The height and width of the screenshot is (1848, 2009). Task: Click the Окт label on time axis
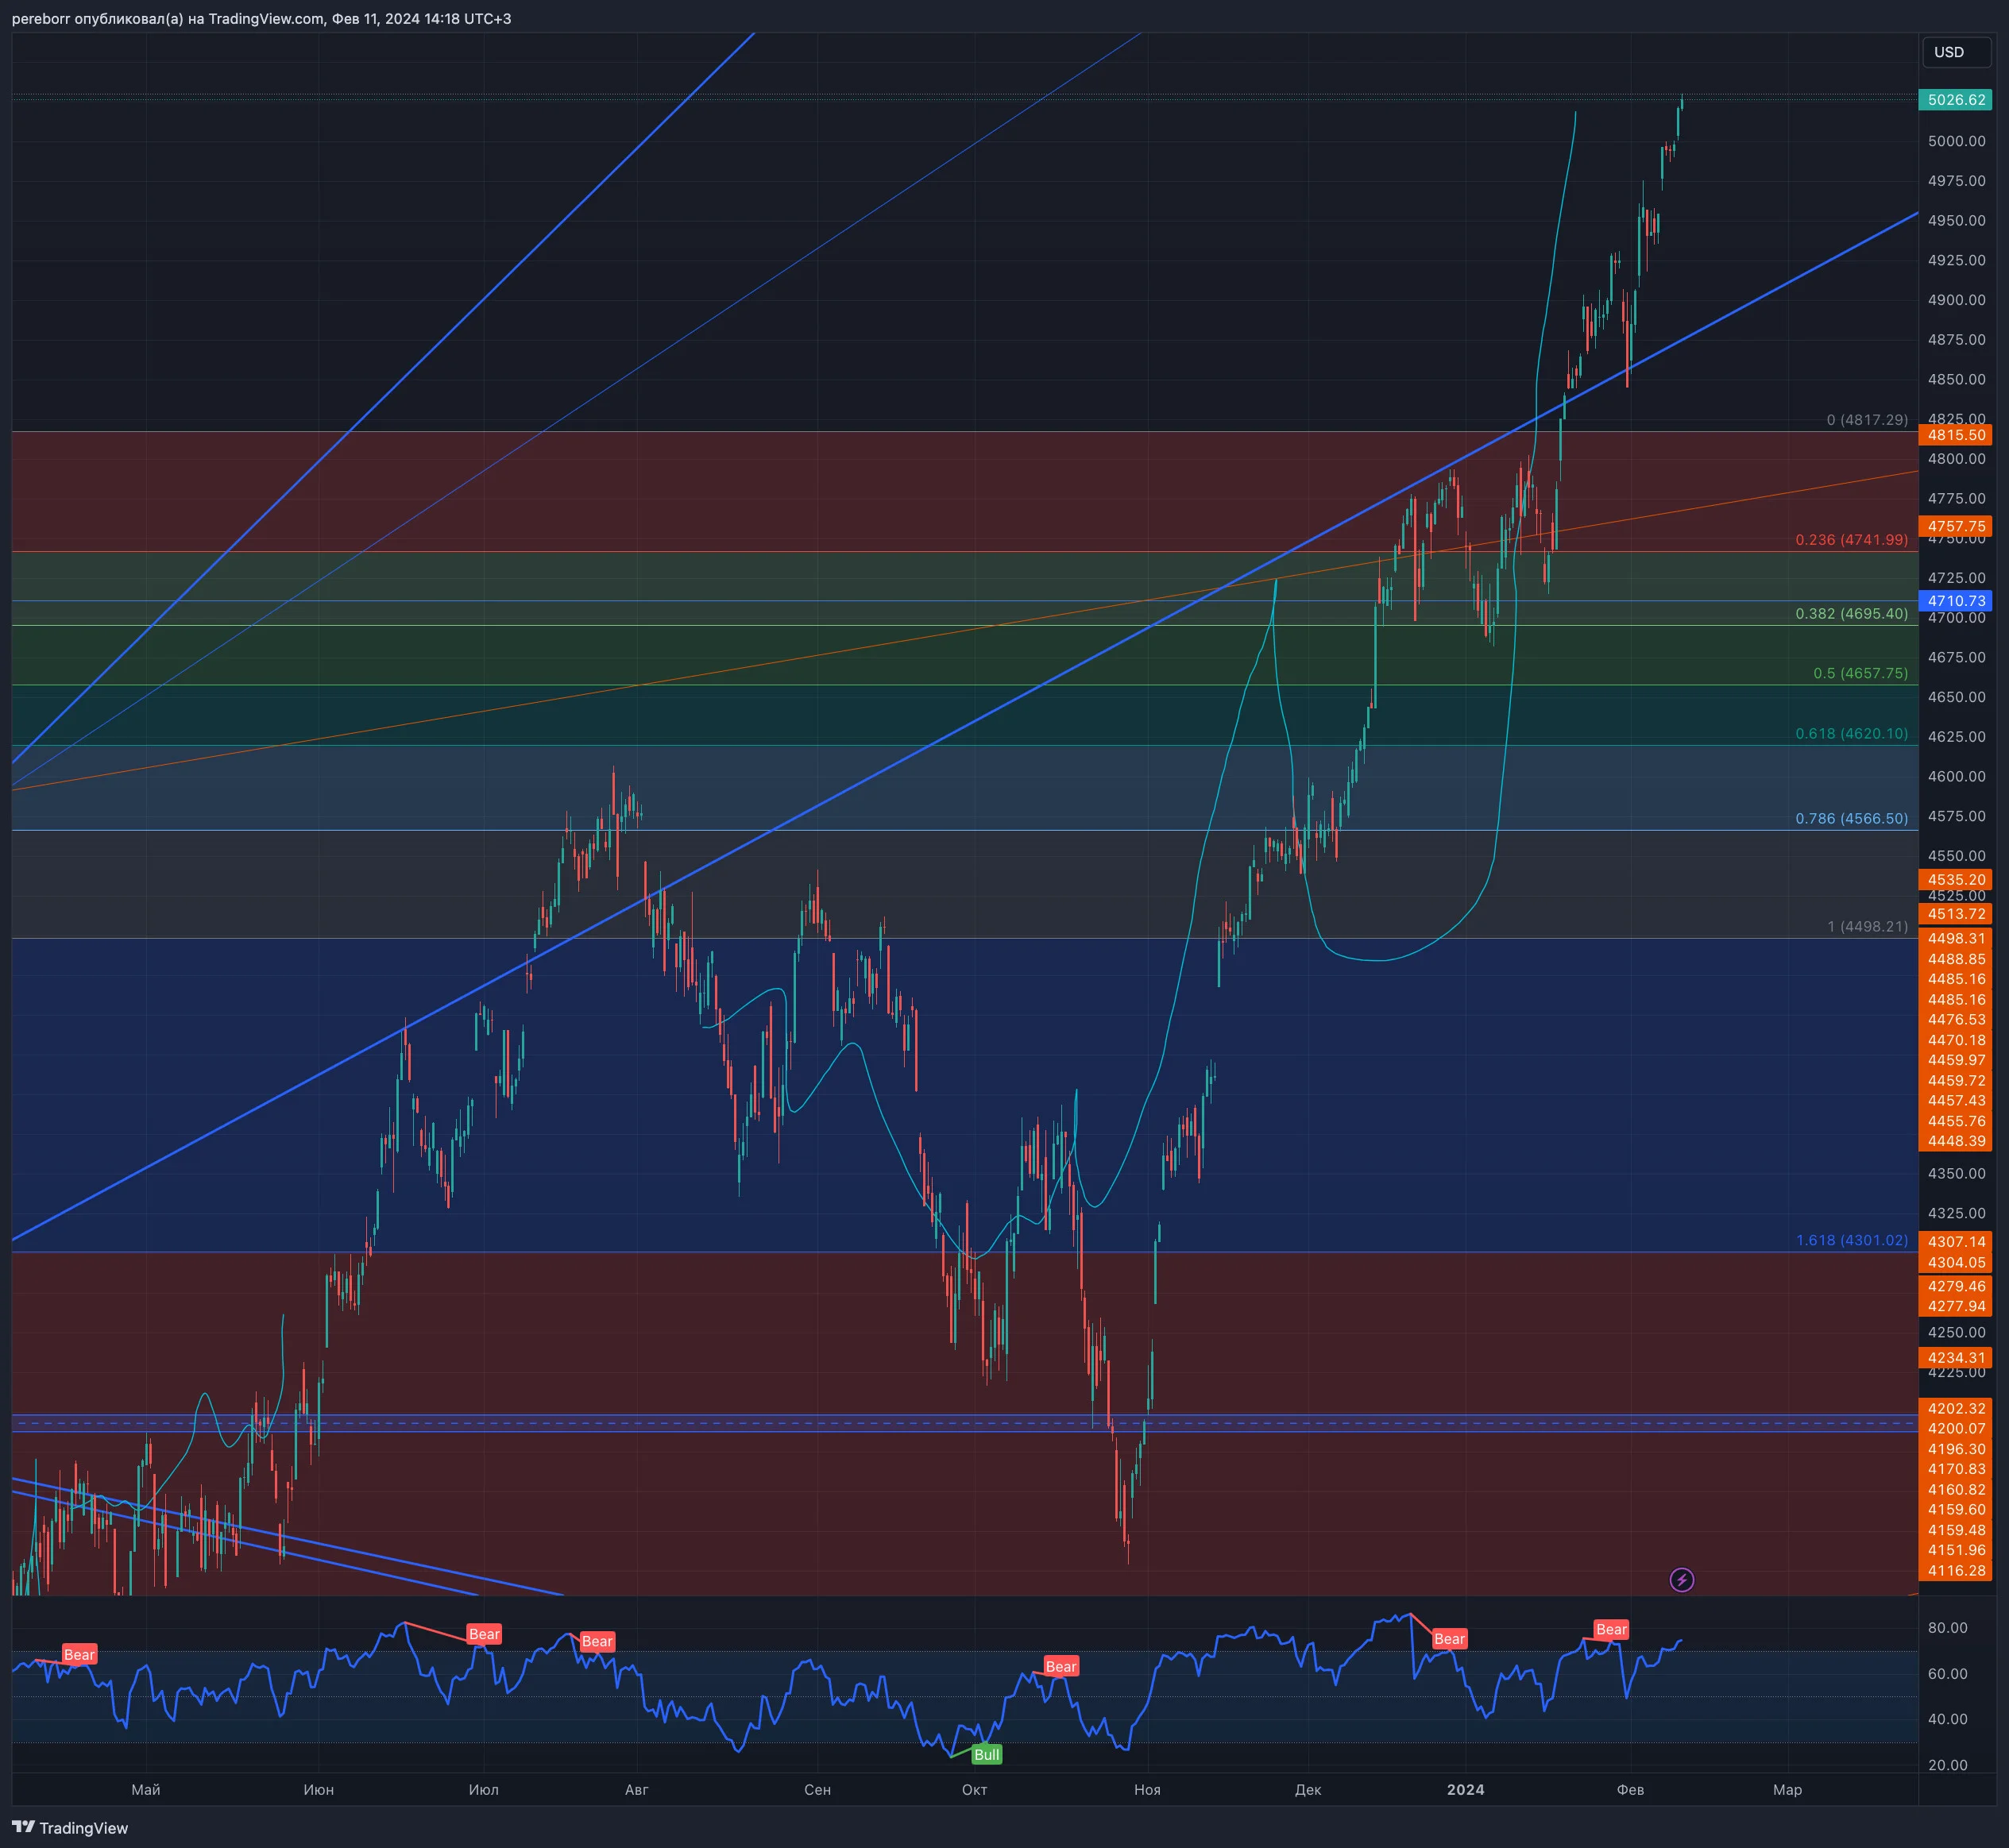(975, 1789)
